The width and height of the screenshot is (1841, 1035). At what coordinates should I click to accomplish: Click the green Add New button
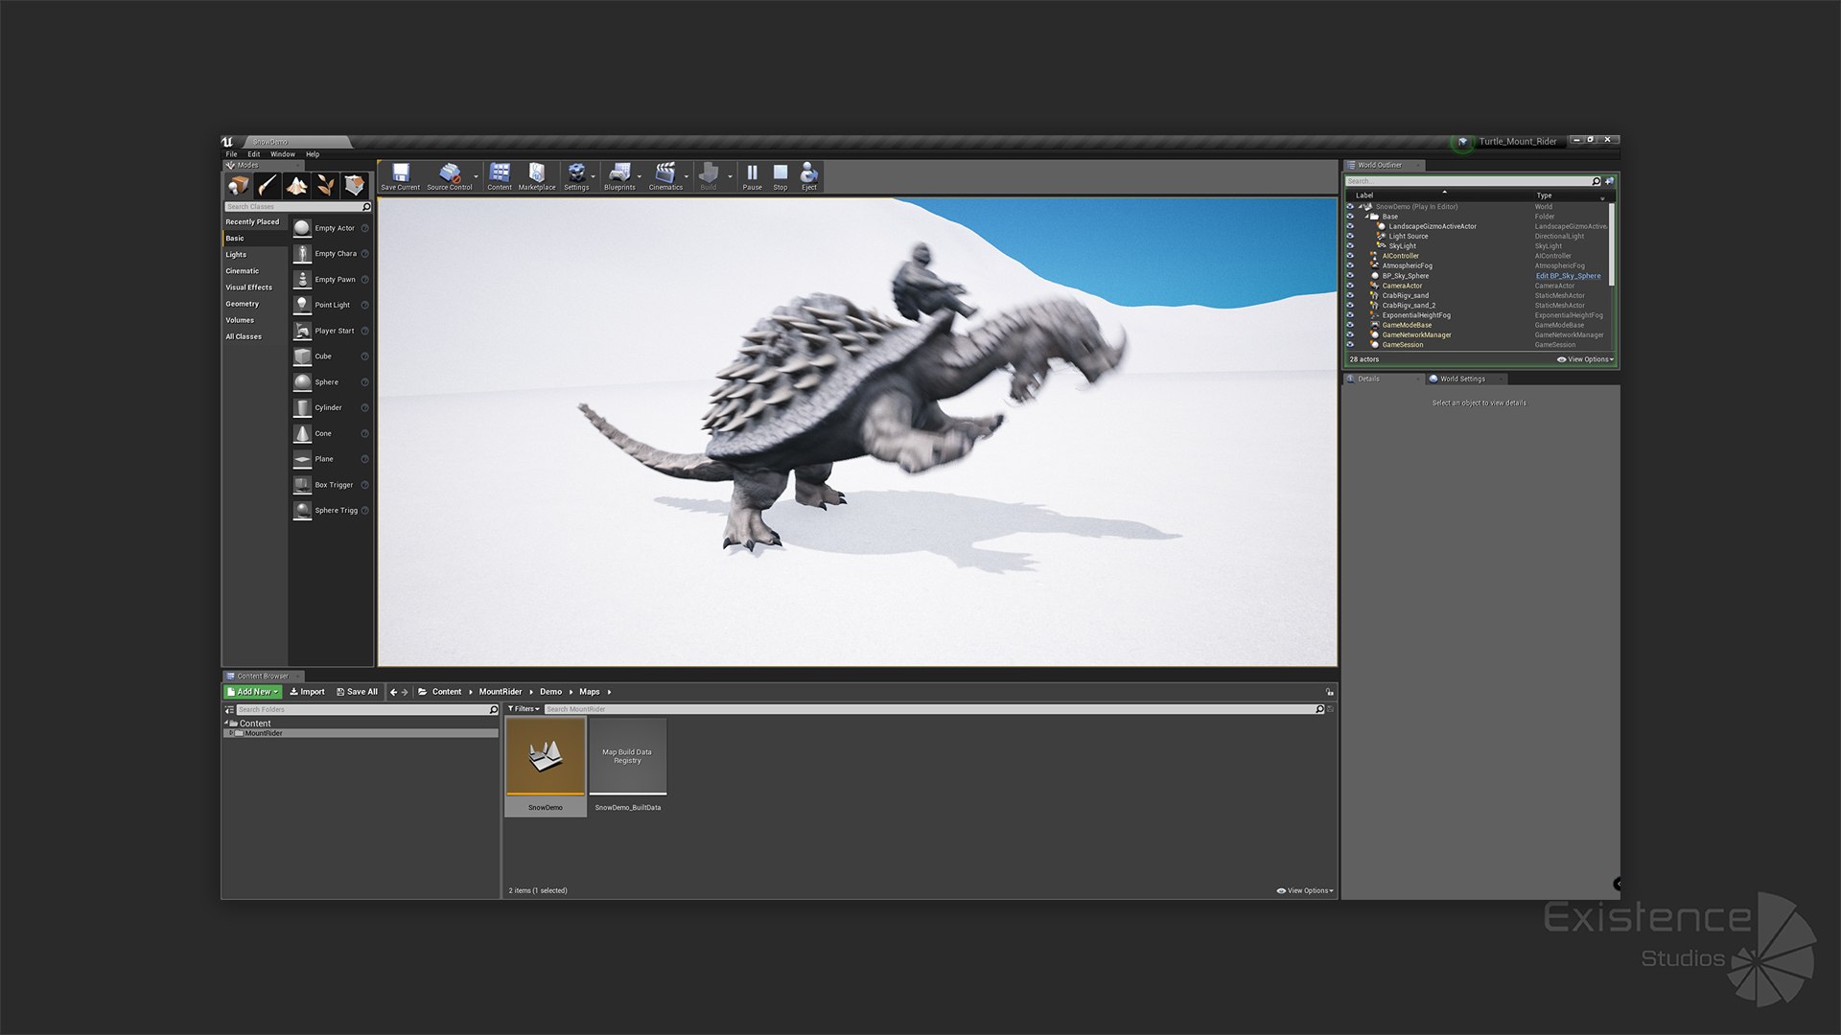252,692
